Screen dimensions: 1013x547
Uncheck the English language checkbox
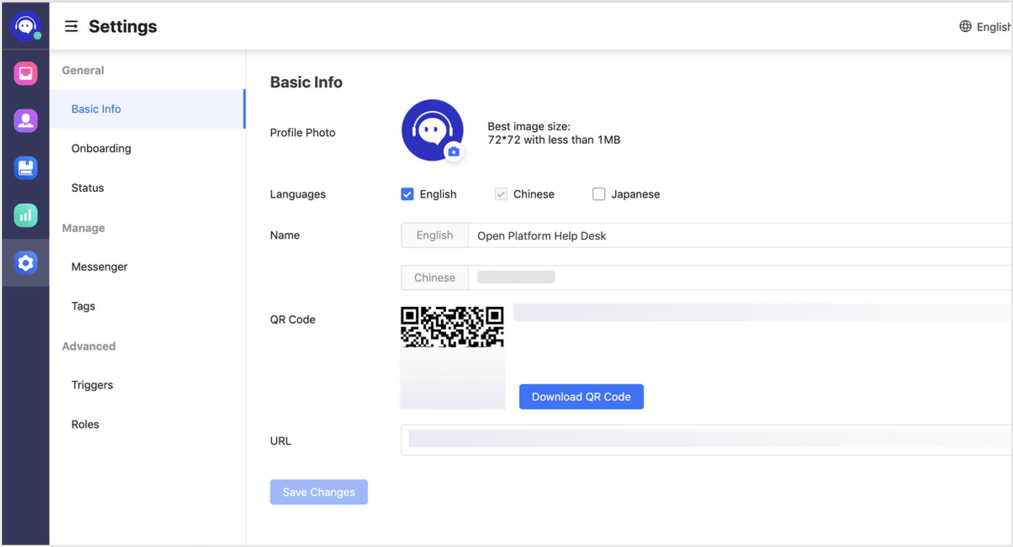(407, 194)
